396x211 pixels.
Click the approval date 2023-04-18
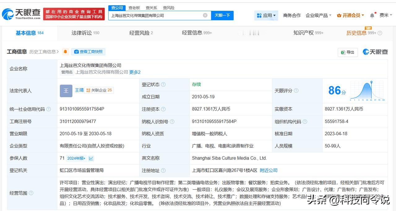(336, 134)
